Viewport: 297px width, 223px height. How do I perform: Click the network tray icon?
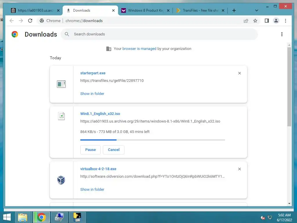coord(270,217)
